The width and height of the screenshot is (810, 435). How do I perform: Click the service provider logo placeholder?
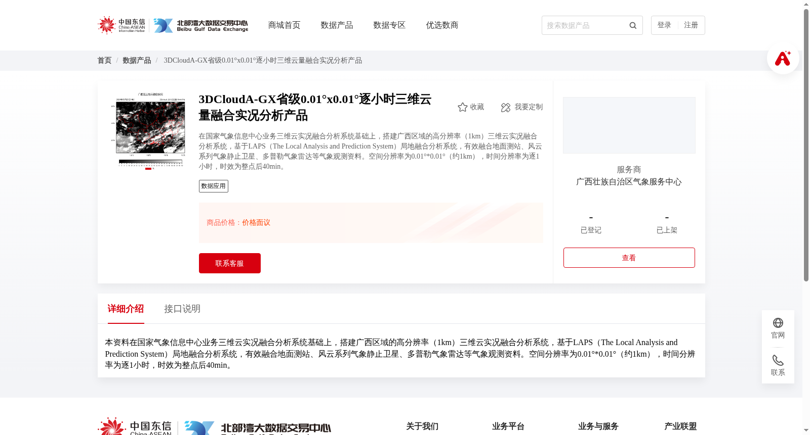coord(629,125)
